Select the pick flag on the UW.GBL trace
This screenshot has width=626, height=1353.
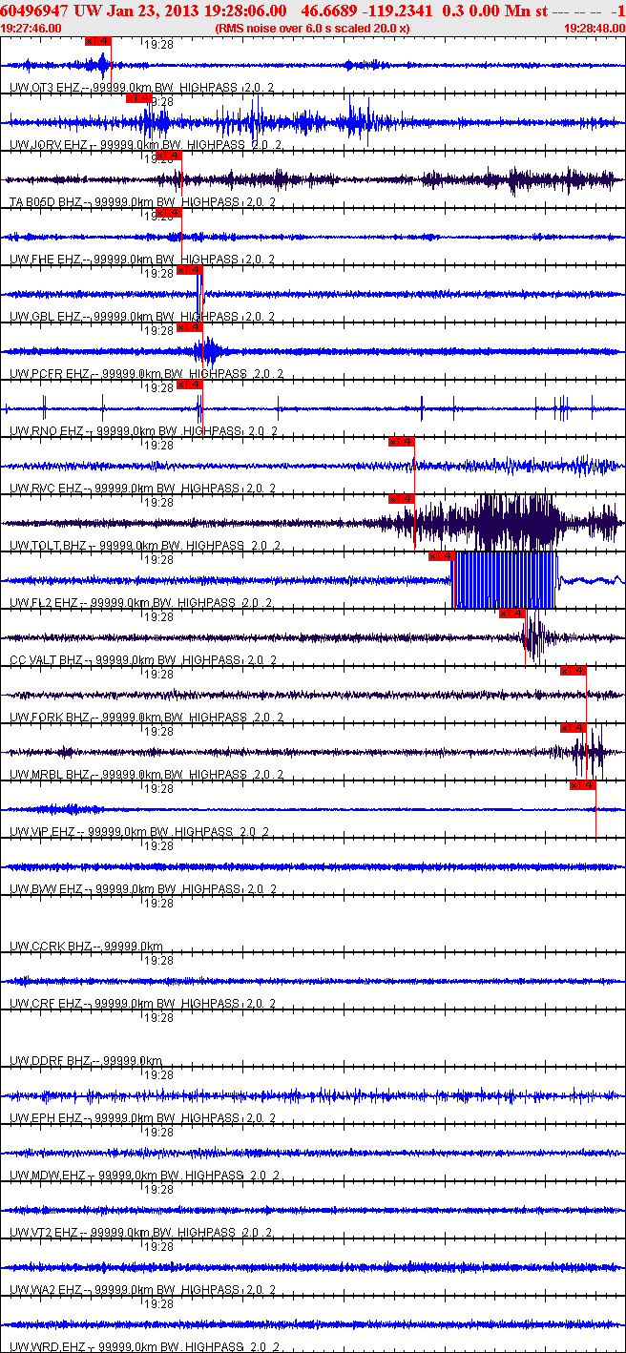190,270
